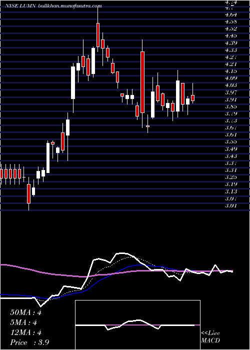The image size is (250, 350).
Task: Select the 3.25 price axis label
Action: click(231, 177)
